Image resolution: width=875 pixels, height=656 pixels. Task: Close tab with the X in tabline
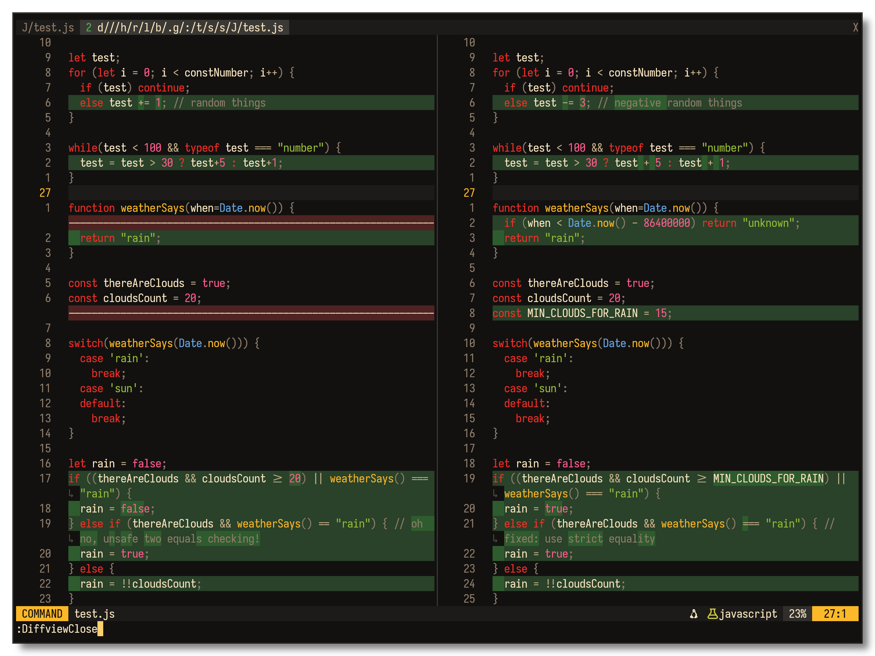pyautogui.click(x=855, y=28)
